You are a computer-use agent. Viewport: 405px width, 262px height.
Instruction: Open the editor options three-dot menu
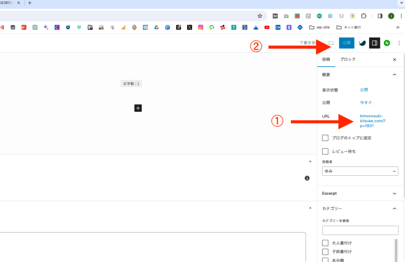click(x=399, y=43)
